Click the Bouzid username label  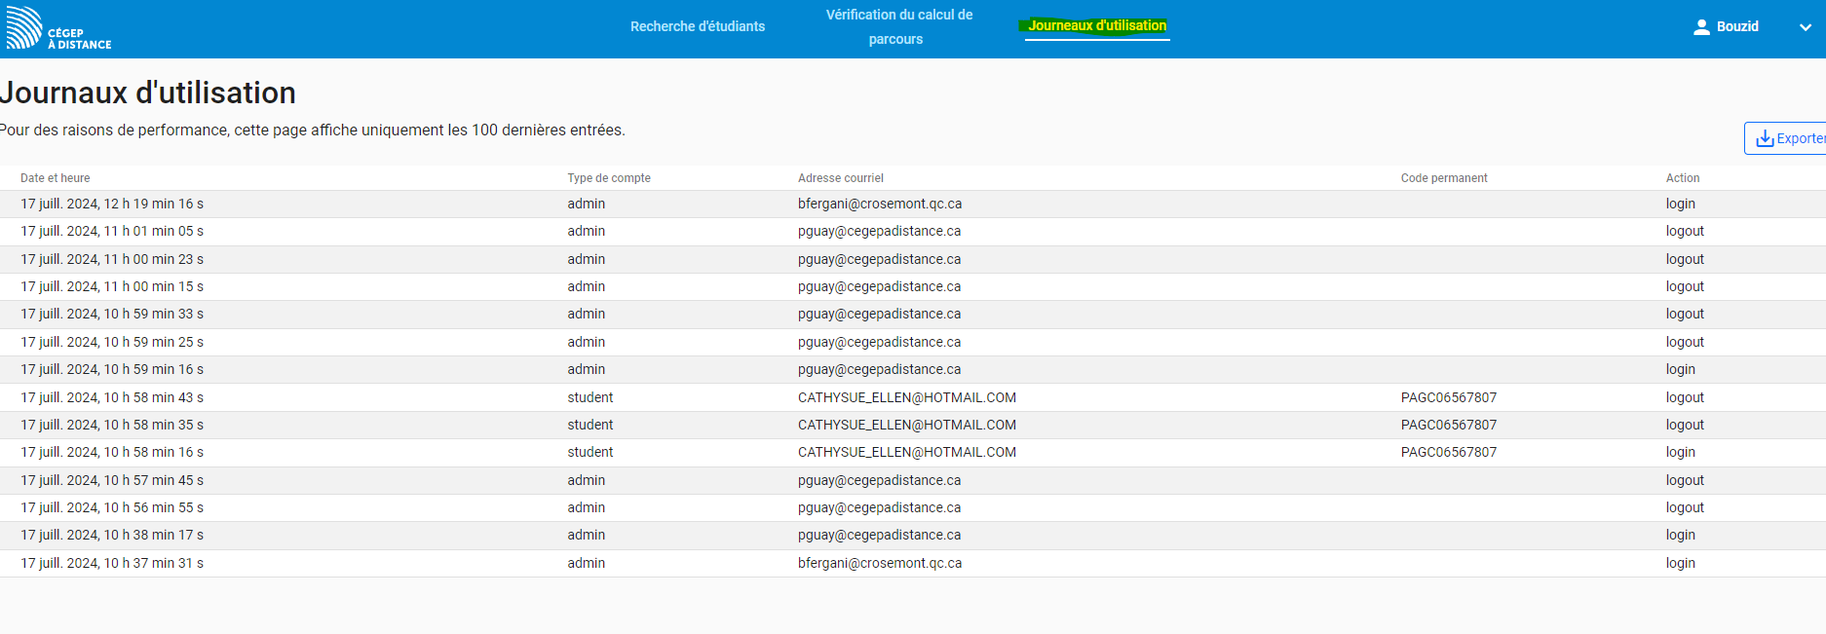pos(1737,26)
